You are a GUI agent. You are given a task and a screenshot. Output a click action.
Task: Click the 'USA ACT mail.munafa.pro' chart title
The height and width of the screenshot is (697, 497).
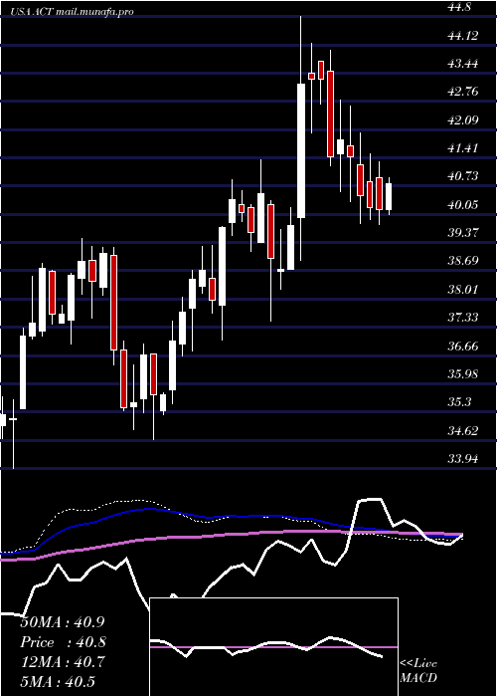pos(73,12)
